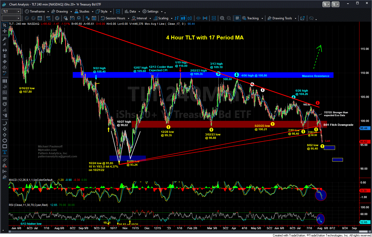Viewport: 372px width, 237px height.
Task: Select the crosshair cursor tool
Action: 4,31
